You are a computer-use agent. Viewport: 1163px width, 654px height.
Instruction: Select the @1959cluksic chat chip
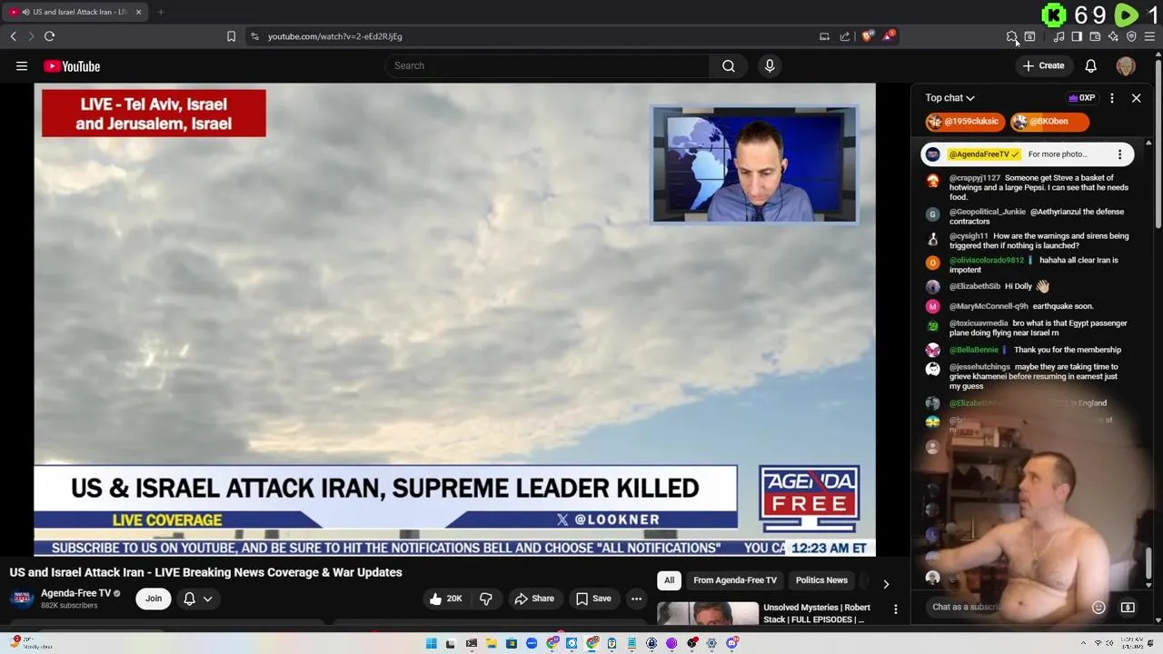point(964,122)
